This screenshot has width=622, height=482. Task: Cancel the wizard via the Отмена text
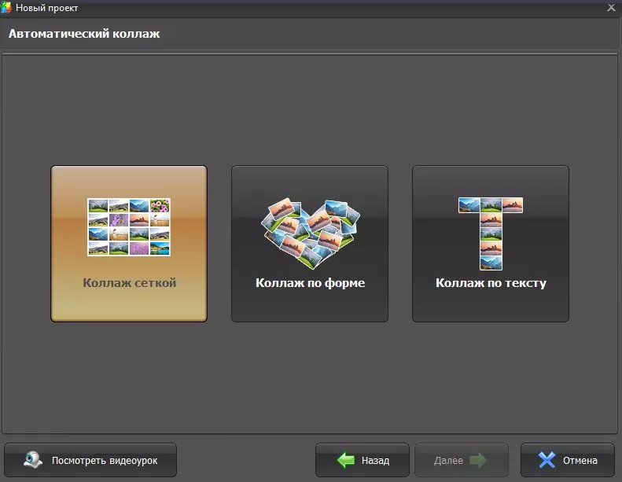(x=580, y=461)
